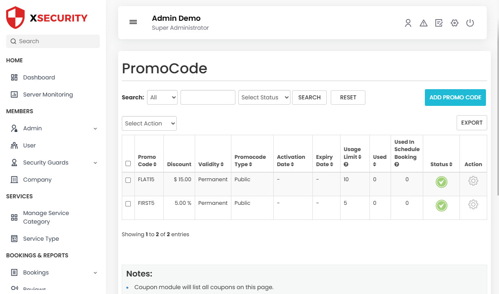Click the Admin person icon
499x294 pixels.
click(14, 128)
